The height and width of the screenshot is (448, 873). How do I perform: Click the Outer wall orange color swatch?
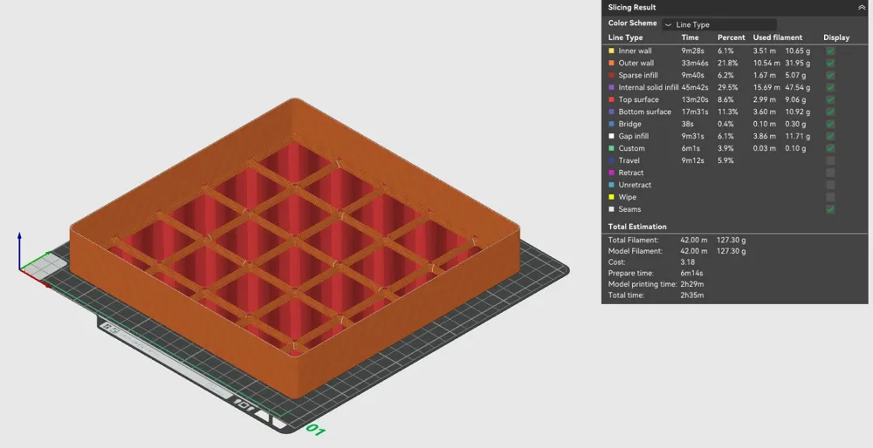click(611, 63)
